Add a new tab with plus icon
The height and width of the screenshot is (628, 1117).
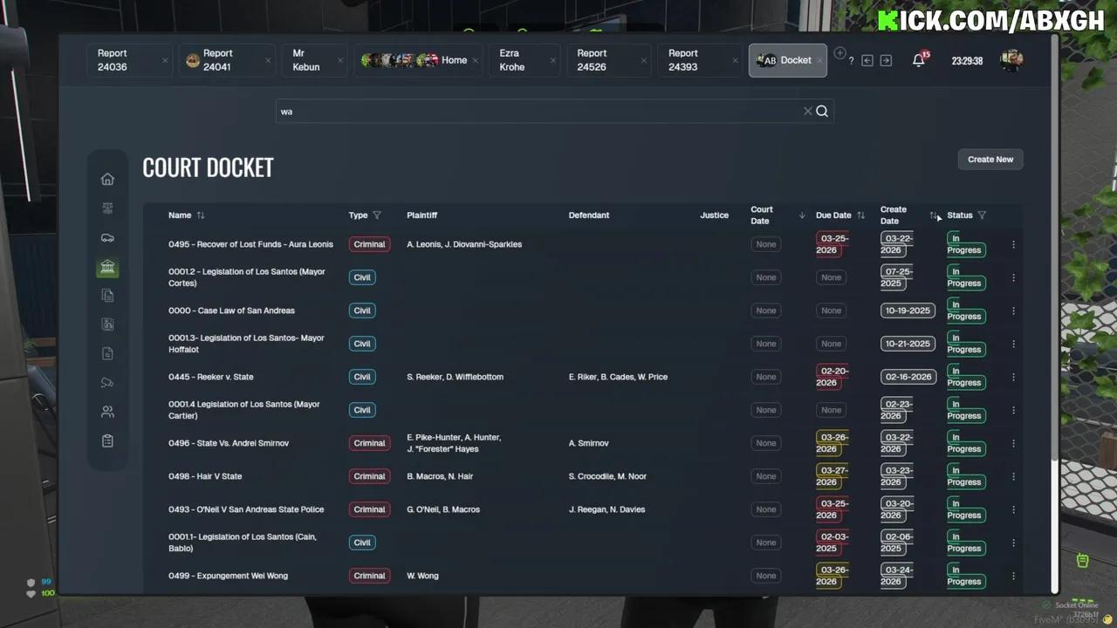pos(839,53)
